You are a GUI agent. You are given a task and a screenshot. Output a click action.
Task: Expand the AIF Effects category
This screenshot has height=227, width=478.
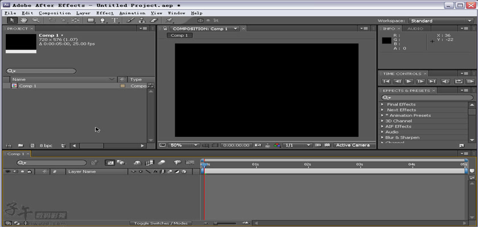tap(382, 127)
